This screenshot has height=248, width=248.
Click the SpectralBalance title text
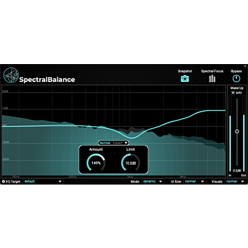coord(47,80)
